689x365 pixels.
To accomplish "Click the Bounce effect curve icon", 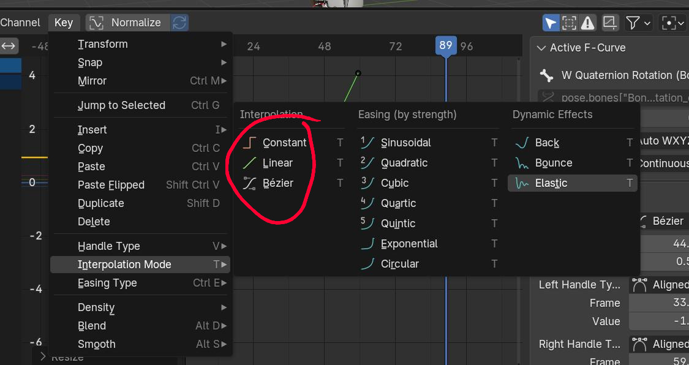I will pyautogui.click(x=522, y=164).
